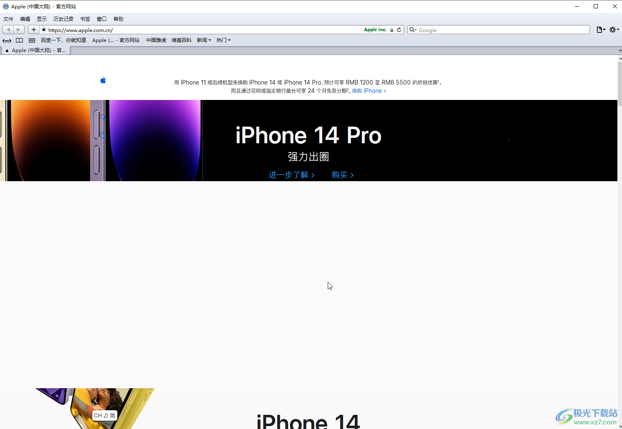Image resolution: width=622 pixels, height=429 pixels.
Task: Open Reading List glasses icon
Action: [7, 40]
